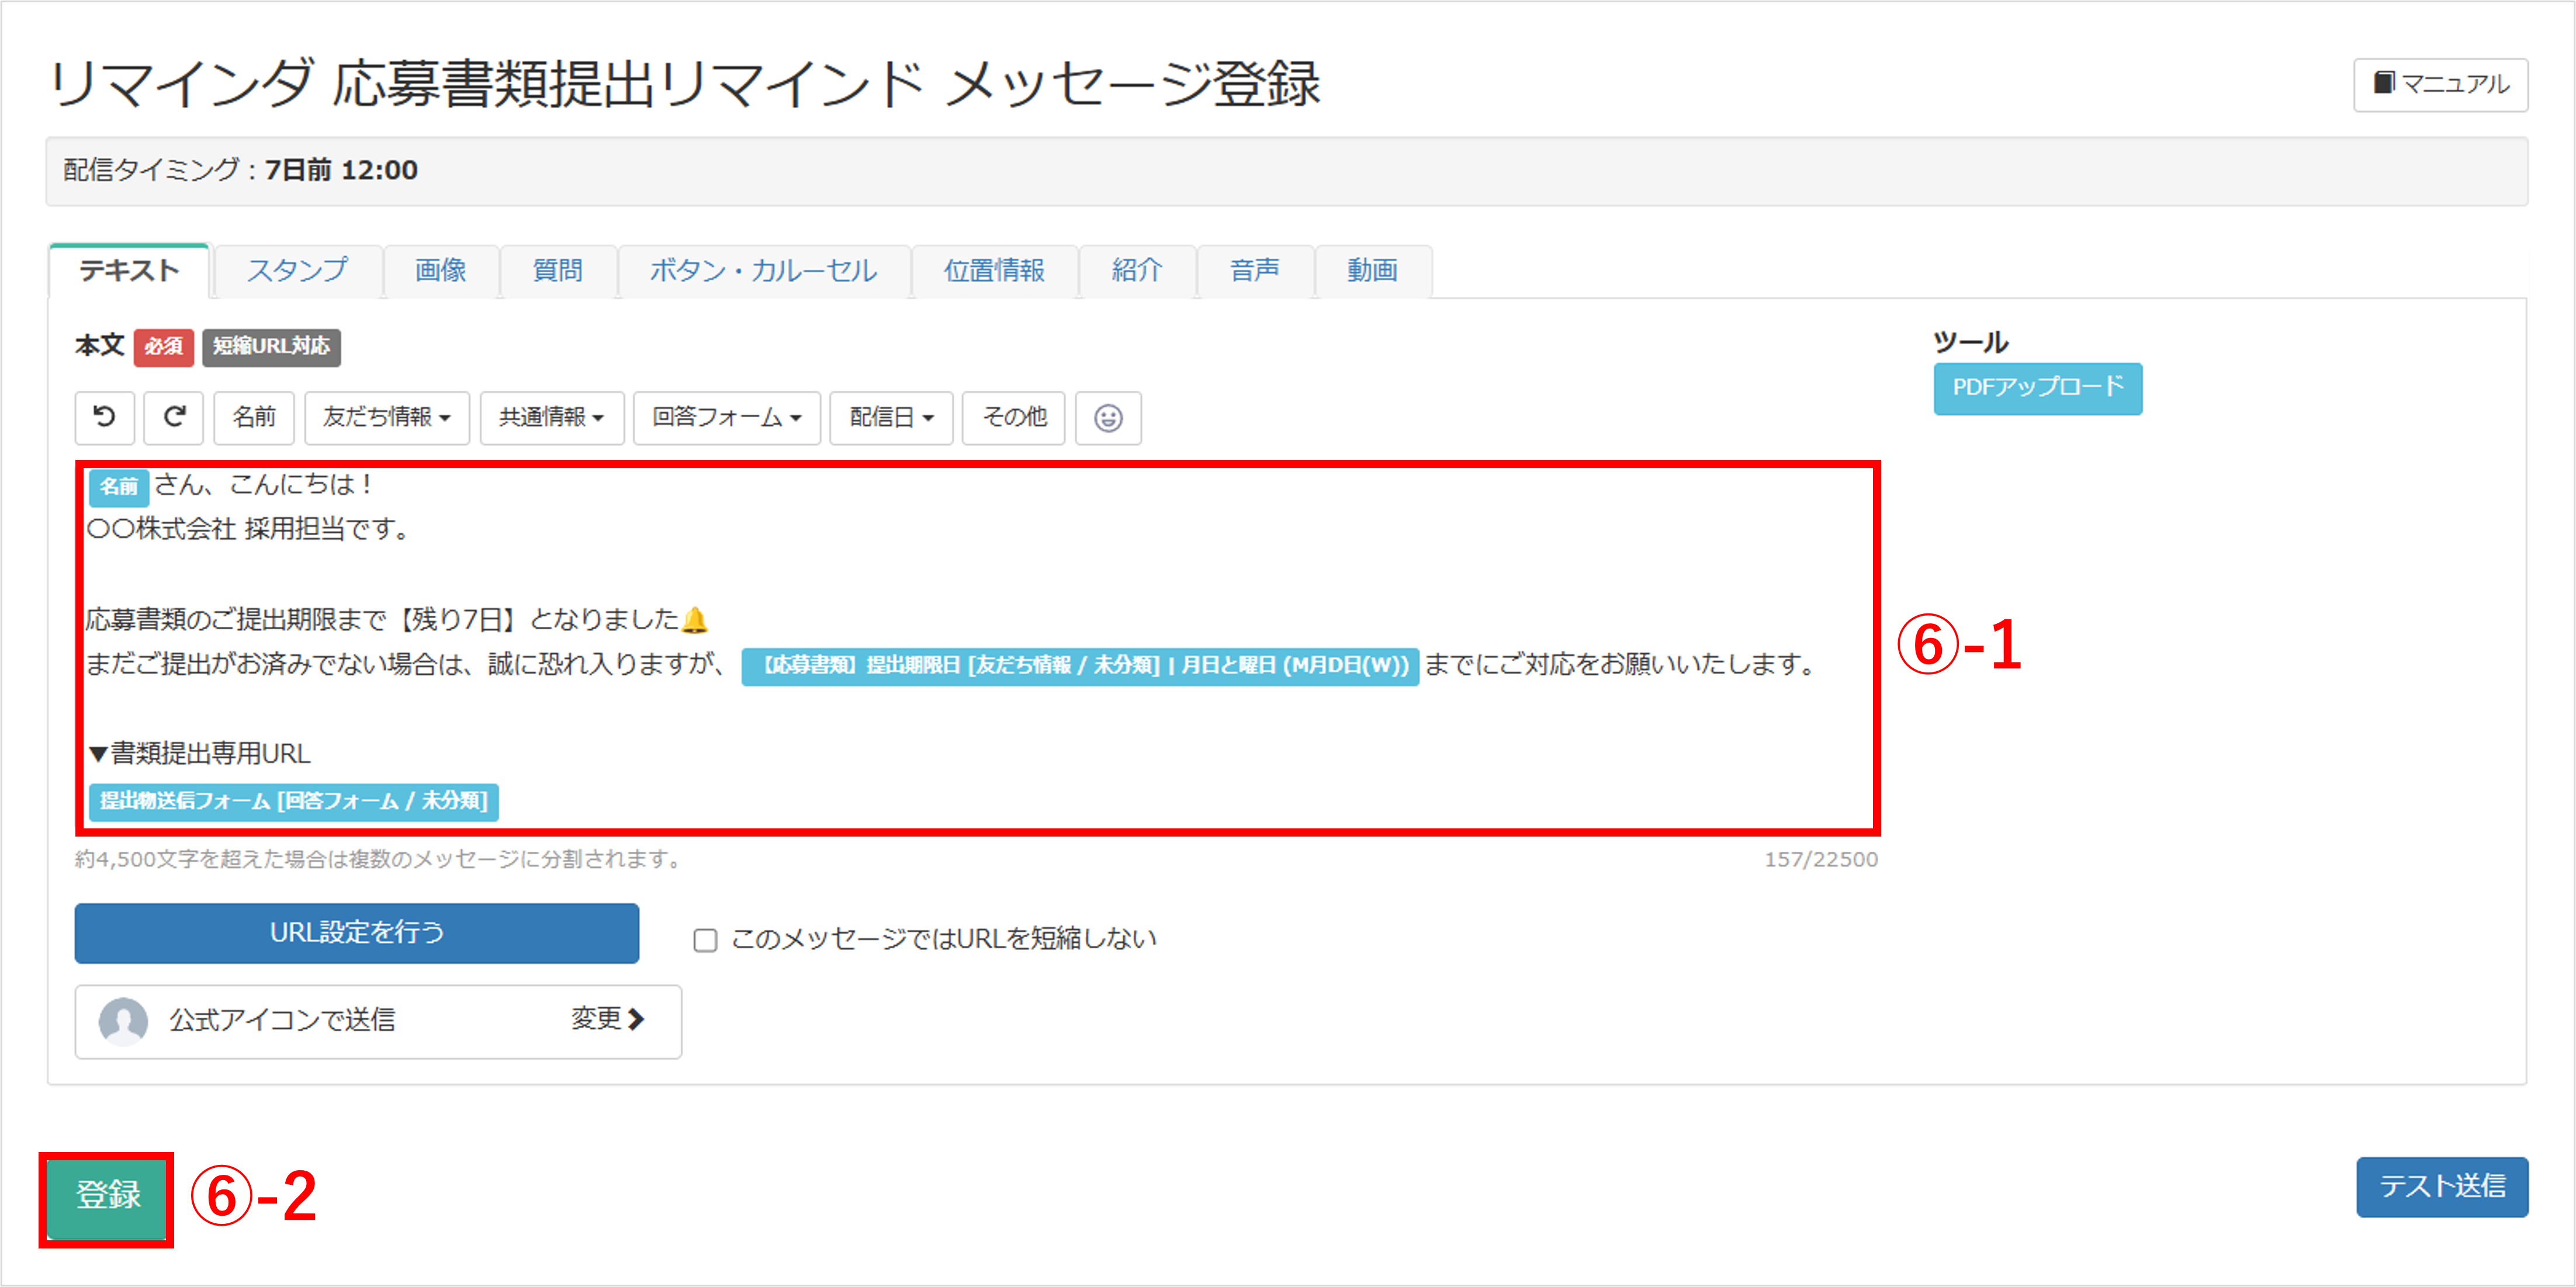Open the emoji picker smiley icon

coord(1107,417)
